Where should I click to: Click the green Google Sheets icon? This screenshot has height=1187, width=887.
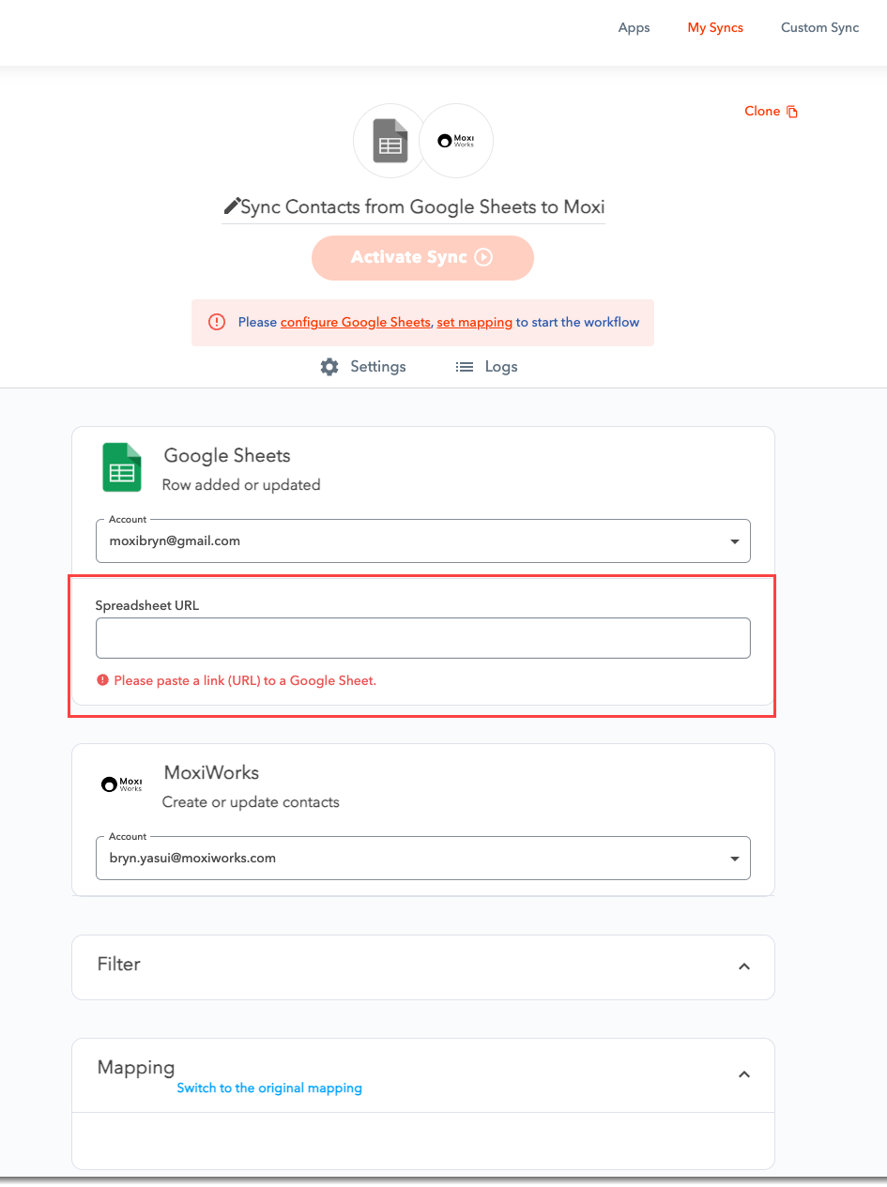121,467
